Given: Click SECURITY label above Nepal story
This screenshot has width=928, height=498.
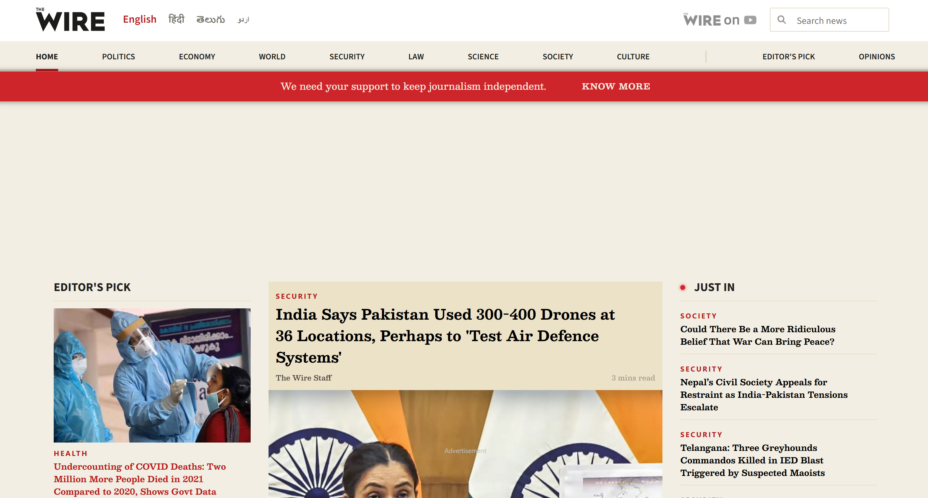Looking at the screenshot, I should (701, 369).
